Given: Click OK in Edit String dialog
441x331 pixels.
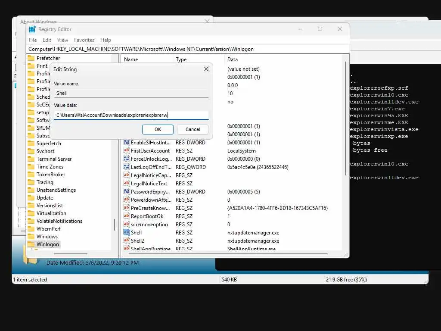Looking at the screenshot, I should (158, 129).
